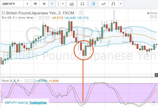The width and height of the screenshot is (158, 108).
Task: Expand the time interval dropdown arrow
Action: point(63,4)
